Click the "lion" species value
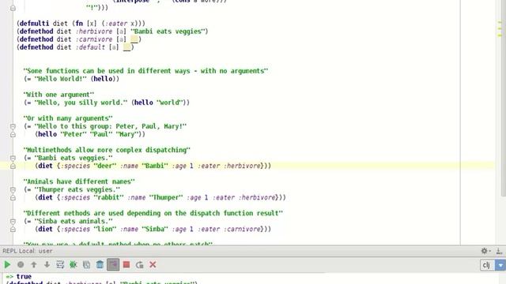The image size is (506, 284). point(105,229)
